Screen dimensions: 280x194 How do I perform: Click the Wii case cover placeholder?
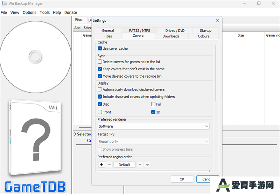pos(35,137)
